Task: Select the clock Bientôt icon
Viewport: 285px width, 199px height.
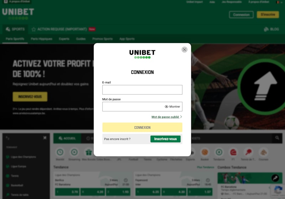Action: pos(60,152)
